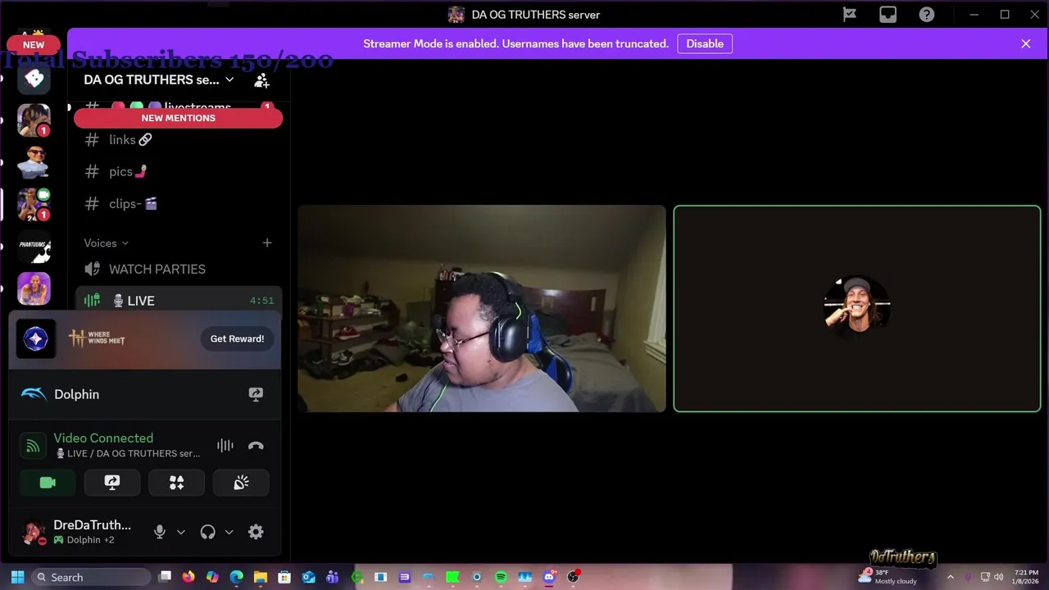1049x590 pixels.
Task: Open the Discord inbox icon
Action: pyautogui.click(x=888, y=14)
